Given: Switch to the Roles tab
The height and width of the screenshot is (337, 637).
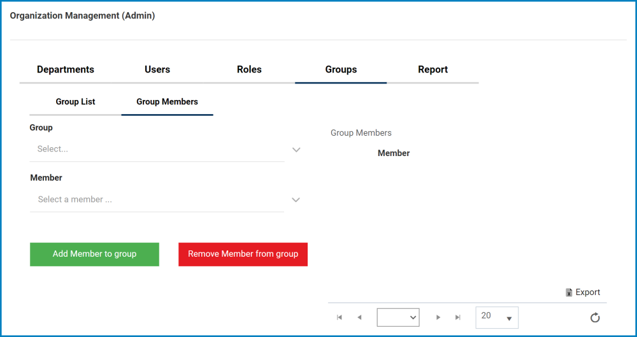Looking at the screenshot, I should [249, 69].
